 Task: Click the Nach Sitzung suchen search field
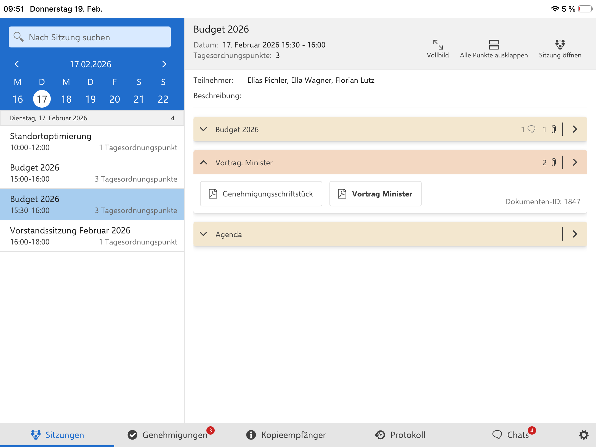(90, 37)
